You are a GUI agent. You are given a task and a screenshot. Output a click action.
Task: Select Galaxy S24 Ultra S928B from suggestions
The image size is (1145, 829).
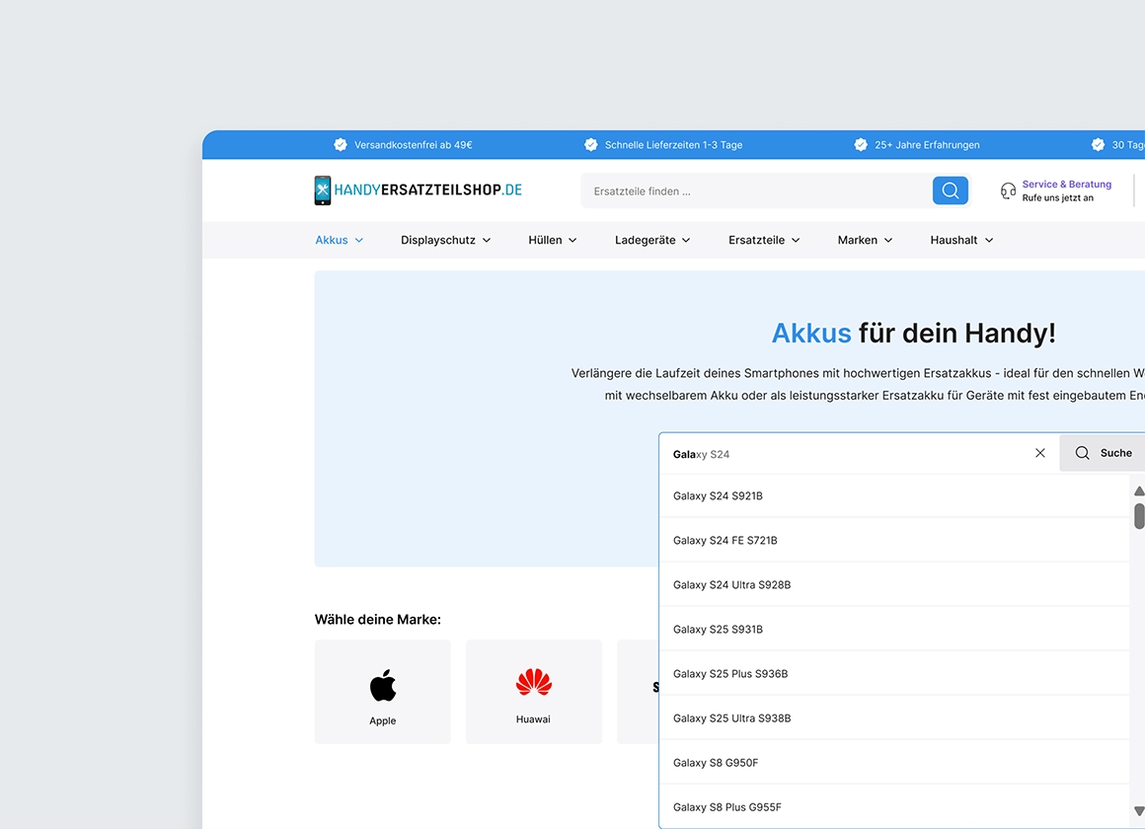pos(730,584)
